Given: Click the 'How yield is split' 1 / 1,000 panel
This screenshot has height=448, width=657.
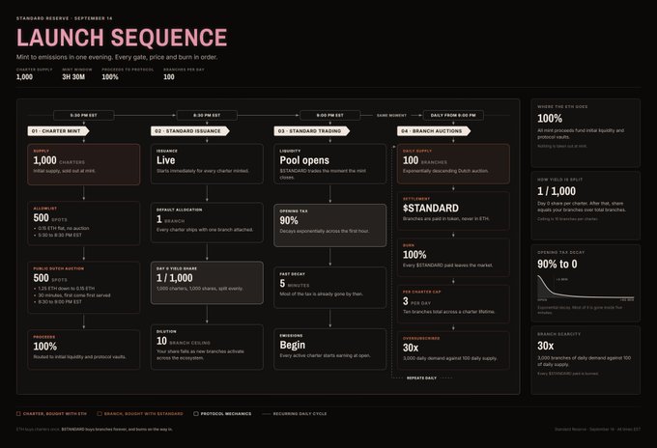Looking at the screenshot, I should point(586,206).
